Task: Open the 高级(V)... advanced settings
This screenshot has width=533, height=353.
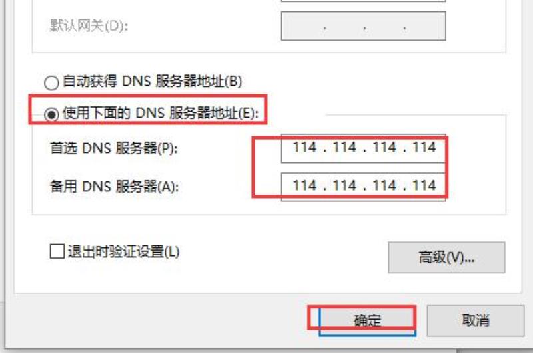Action: coord(446,257)
